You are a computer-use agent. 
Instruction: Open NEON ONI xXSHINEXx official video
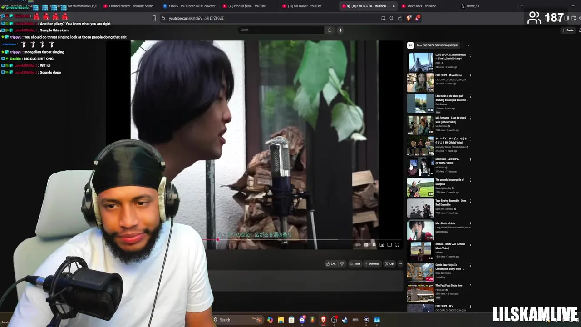point(420,166)
